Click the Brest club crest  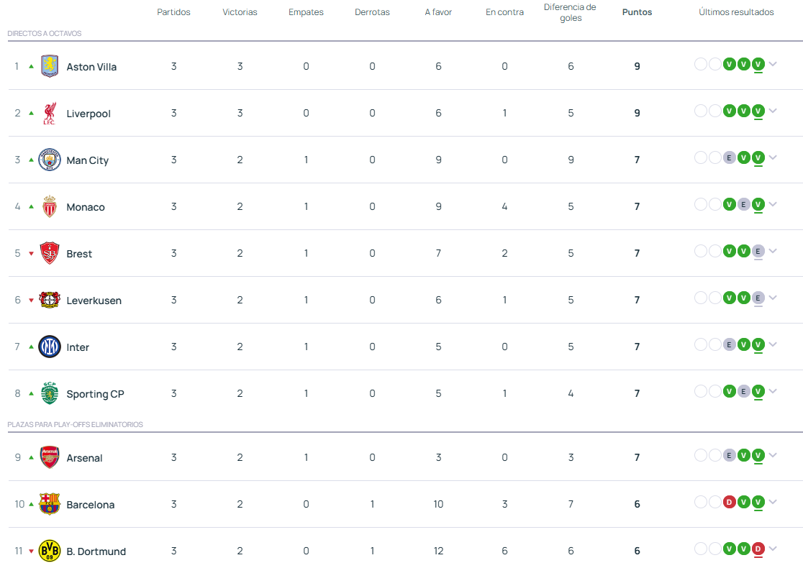[50, 253]
